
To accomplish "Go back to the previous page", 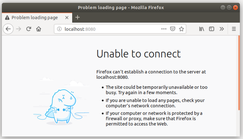I will tap(8, 29).
